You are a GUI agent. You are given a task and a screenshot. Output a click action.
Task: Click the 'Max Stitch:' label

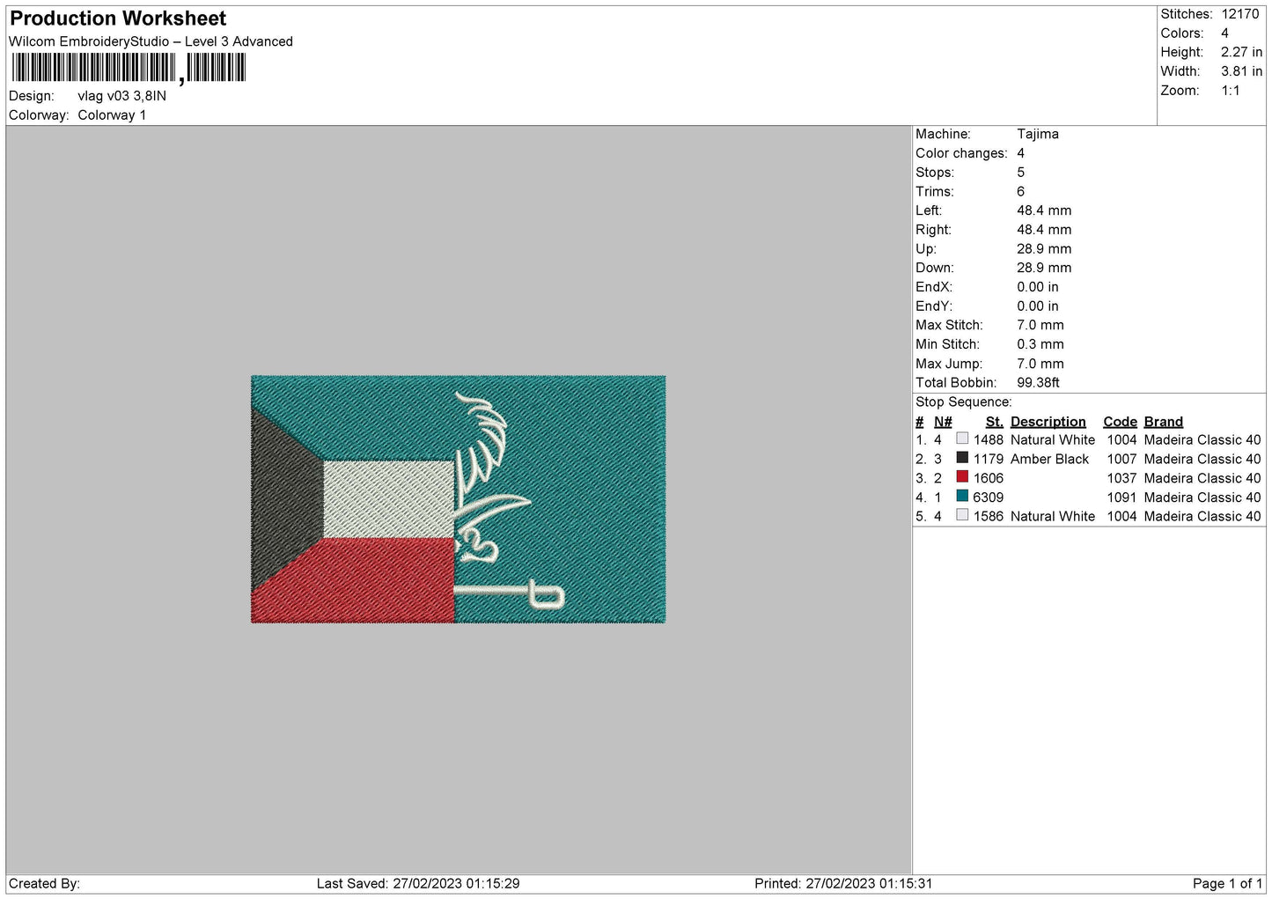click(949, 325)
